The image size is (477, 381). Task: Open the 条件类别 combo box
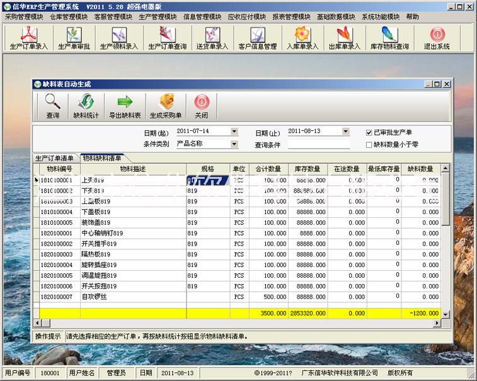(x=234, y=144)
